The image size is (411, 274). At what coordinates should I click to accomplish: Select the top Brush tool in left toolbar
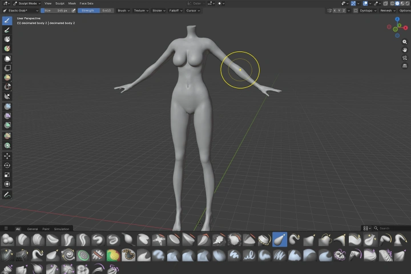7,21
